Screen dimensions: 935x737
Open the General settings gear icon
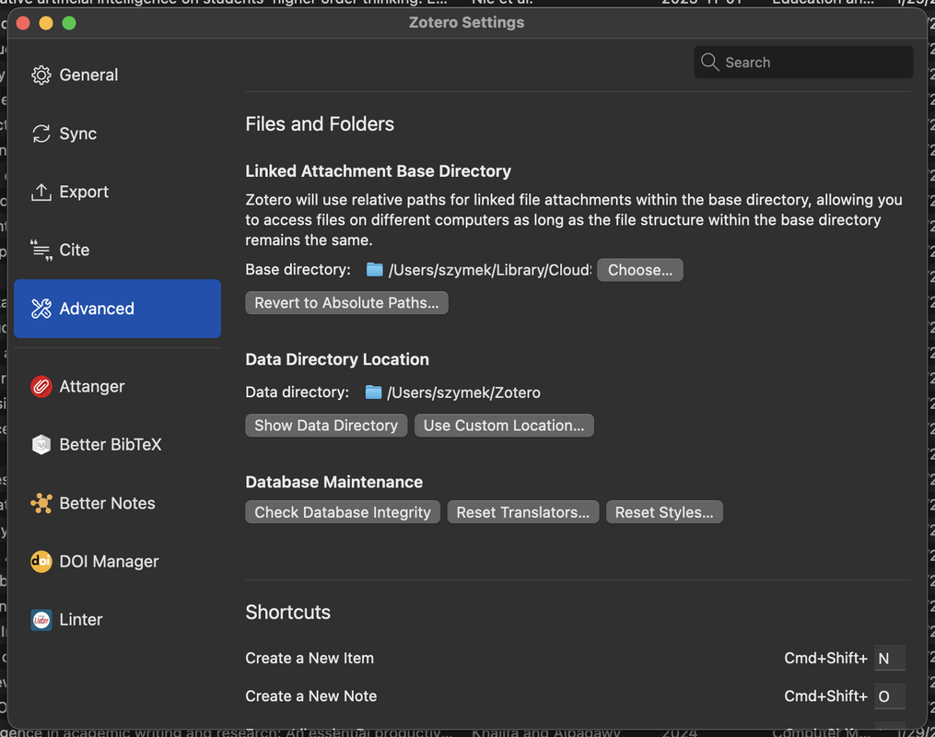tap(41, 75)
